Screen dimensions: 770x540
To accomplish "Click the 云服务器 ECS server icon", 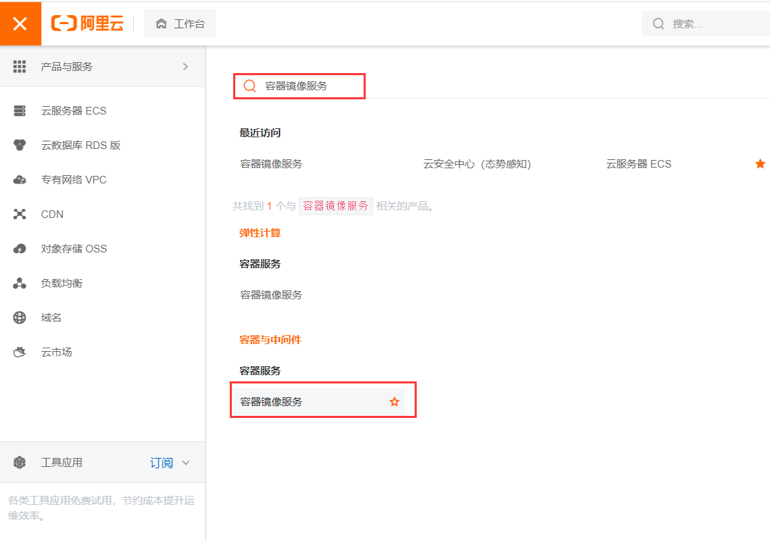I will 19,111.
